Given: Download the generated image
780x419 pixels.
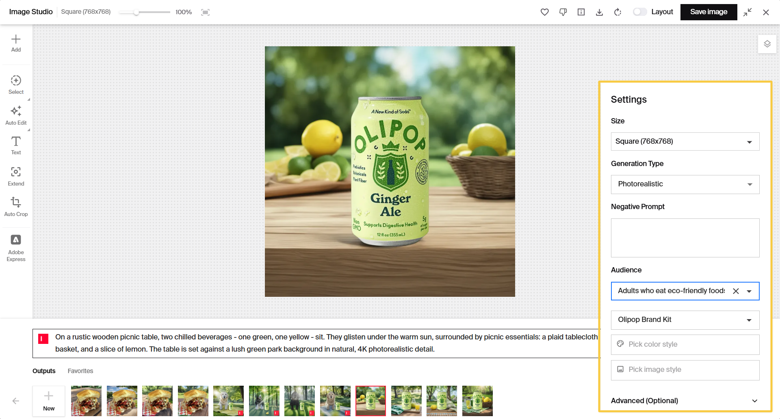Looking at the screenshot, I should (x=599, y=12).
